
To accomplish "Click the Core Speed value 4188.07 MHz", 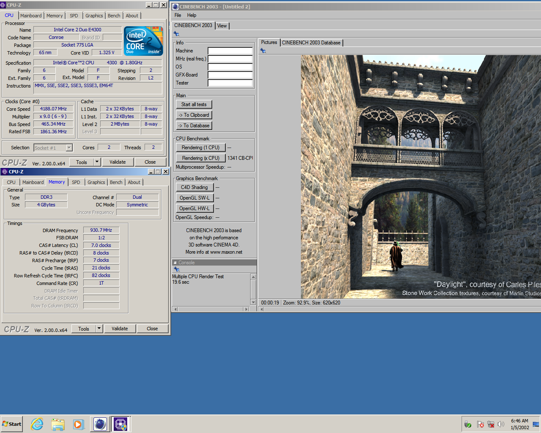I will tap(54, 109).
